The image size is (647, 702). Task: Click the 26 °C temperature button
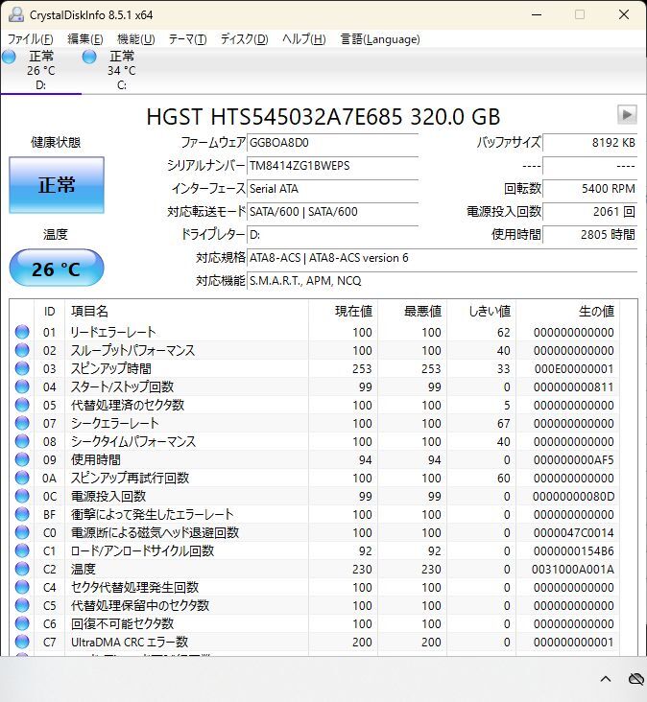pos(57,269)
